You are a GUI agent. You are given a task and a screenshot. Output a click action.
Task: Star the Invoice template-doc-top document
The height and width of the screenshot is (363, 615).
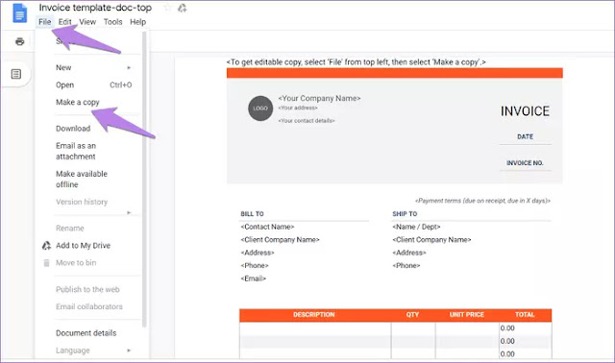click(x=167, y=8)
